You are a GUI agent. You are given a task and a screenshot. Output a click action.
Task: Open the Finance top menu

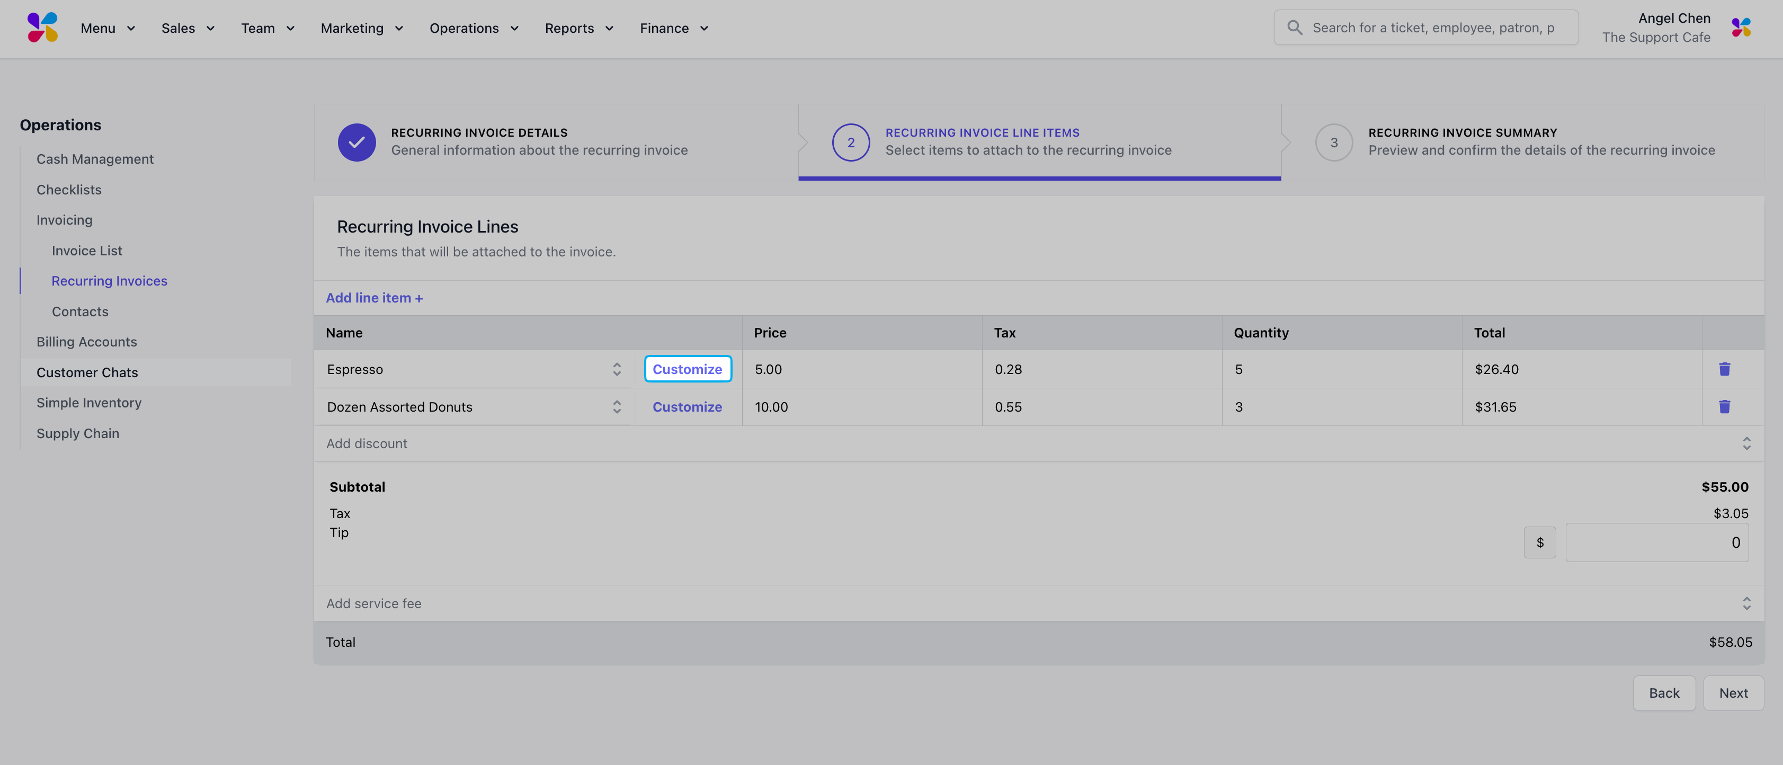(673, 29)
